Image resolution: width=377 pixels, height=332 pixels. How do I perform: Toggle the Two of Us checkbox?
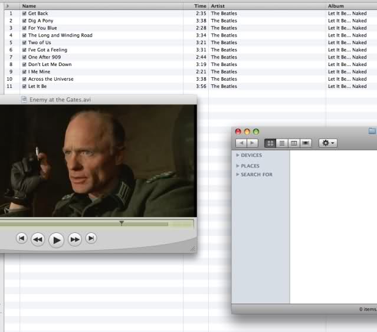(x=24, y=42)
